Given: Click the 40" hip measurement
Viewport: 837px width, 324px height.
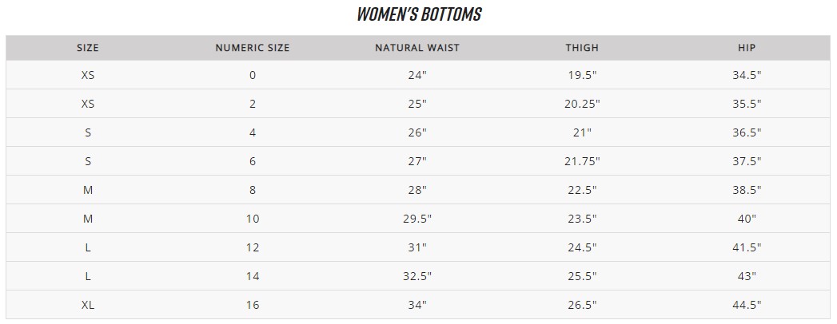Looking at the screenshot, I should (x=747, y=219).
